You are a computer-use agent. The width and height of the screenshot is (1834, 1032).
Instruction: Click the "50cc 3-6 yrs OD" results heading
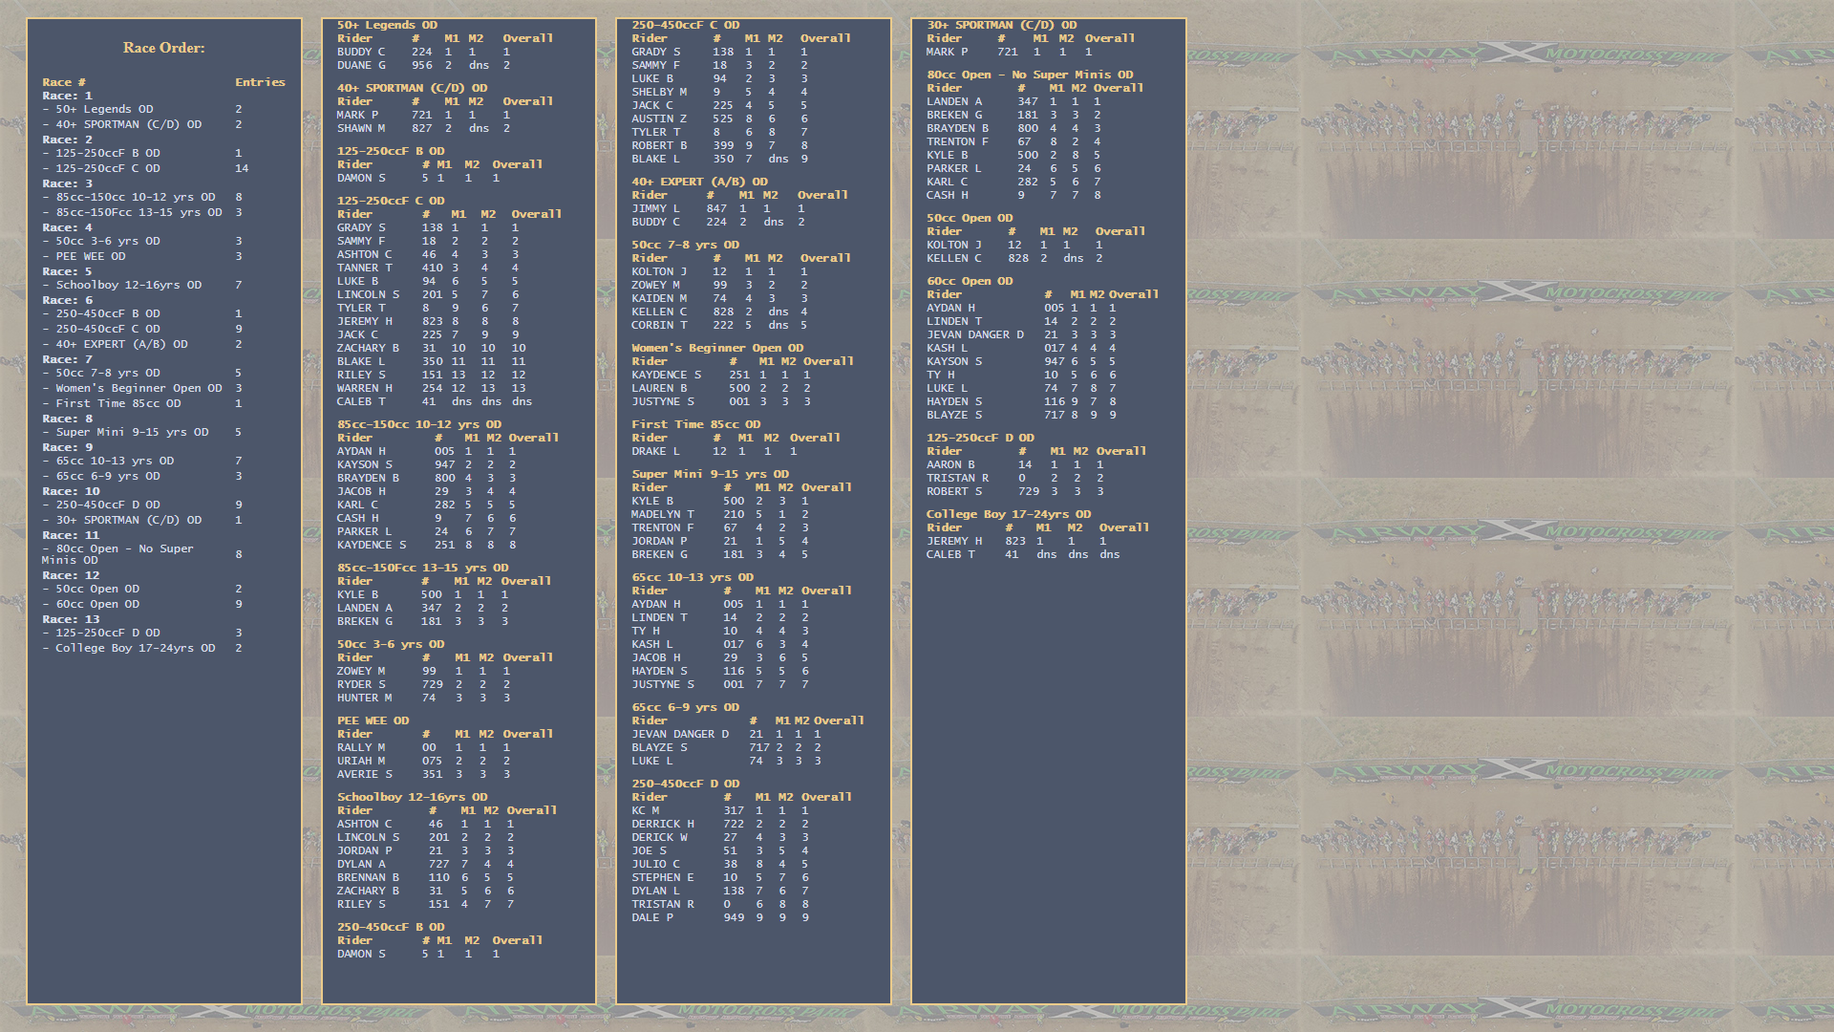point(391,644)
